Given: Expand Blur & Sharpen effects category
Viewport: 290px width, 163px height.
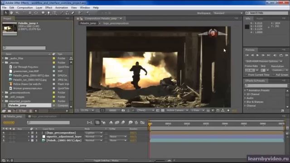Looking at the screenshot, I should point(245,102).
